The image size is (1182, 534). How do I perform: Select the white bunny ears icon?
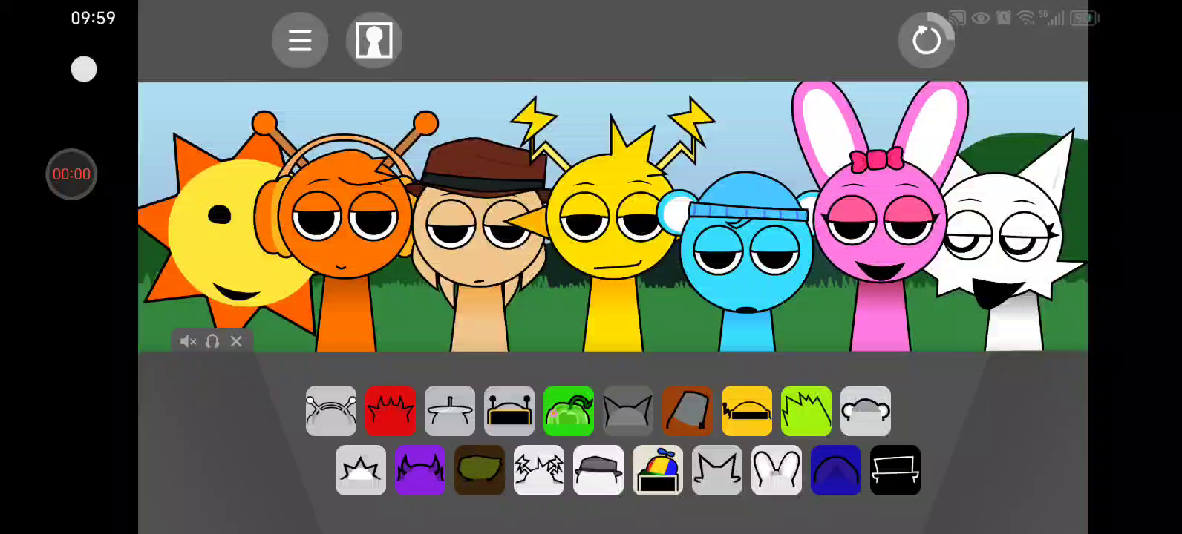777,470
